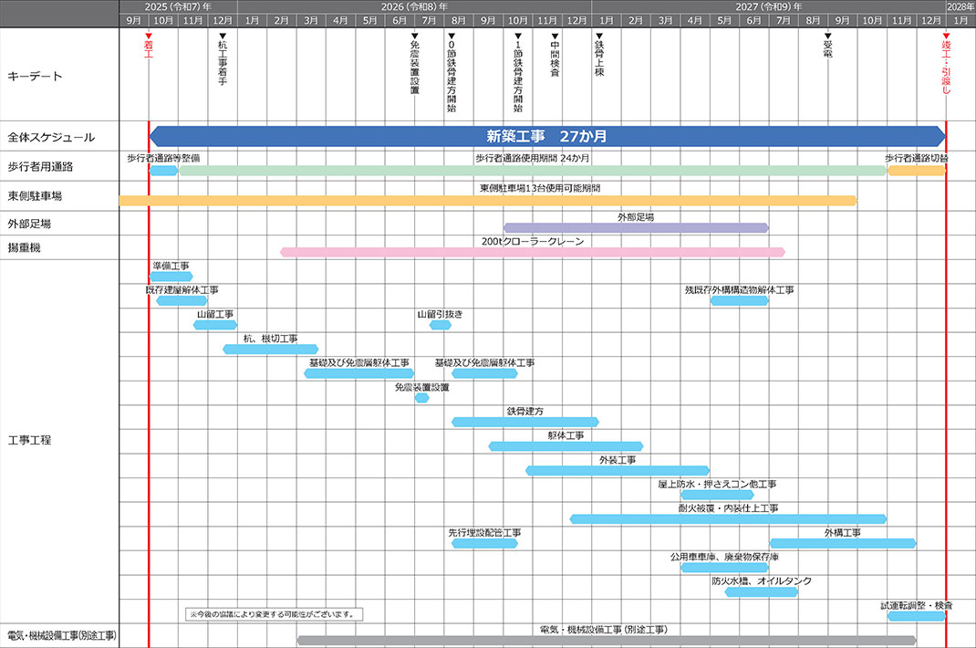This screenshot has height=648, width=976.
Task: Select the gray 電気・機械設備工事 bar
Action: [x=606, y=640]
